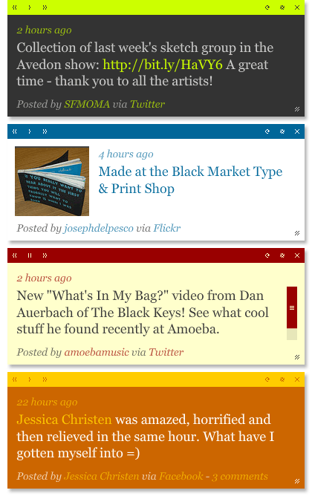Refresh the green SFMOMA widget
The height and width of the screenshot is (496, 312).
pyautogui.click(x=267, y=7)
